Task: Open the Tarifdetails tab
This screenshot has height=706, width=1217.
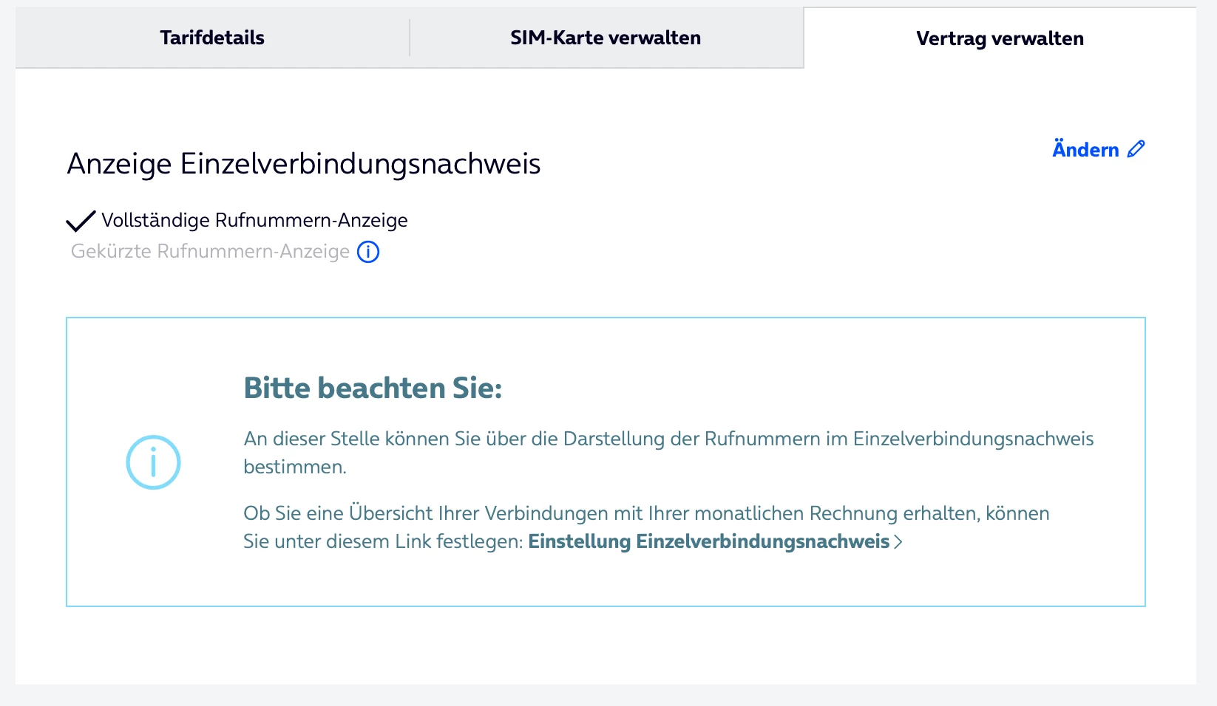Action: pos(212,38)
